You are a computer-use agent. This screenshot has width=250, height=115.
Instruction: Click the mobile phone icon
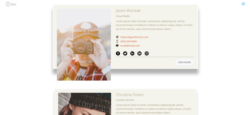tap(117, 41)
